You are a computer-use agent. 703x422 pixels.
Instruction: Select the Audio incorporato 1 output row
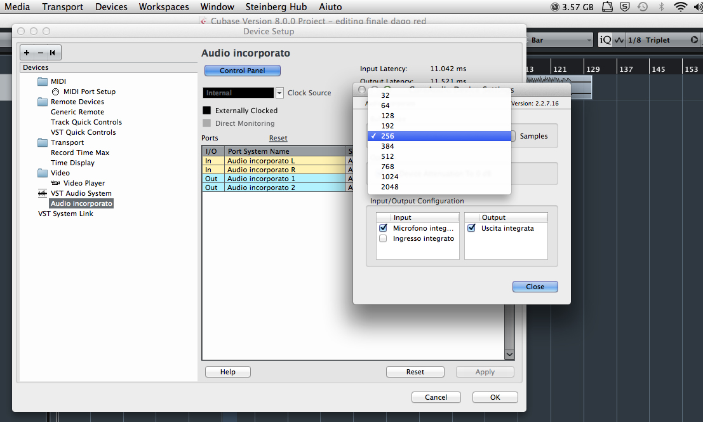coord(278,179)
